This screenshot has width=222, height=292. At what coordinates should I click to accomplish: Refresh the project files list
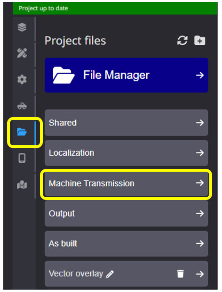click(182, 41)
